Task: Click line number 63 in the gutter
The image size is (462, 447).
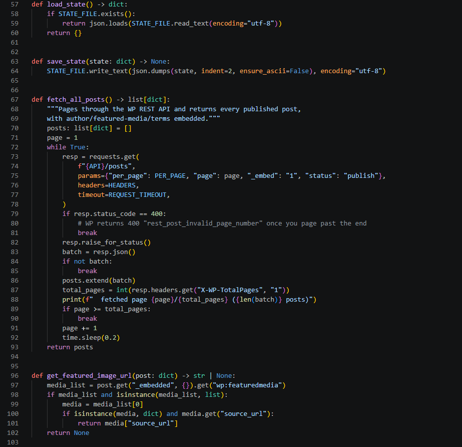Action: (x=15, y=61)
